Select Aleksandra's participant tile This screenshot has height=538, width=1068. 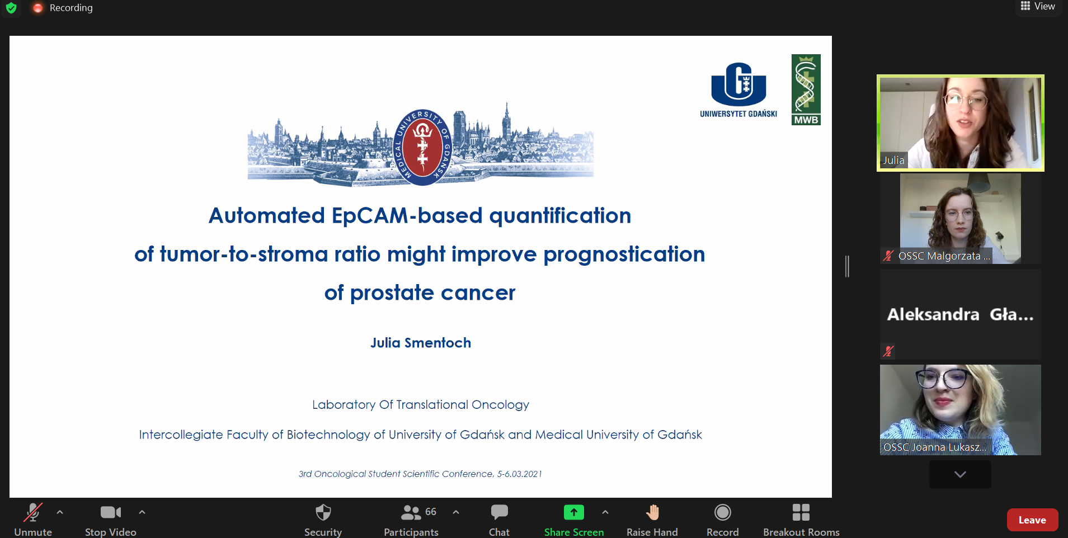[x=960, y=314]
